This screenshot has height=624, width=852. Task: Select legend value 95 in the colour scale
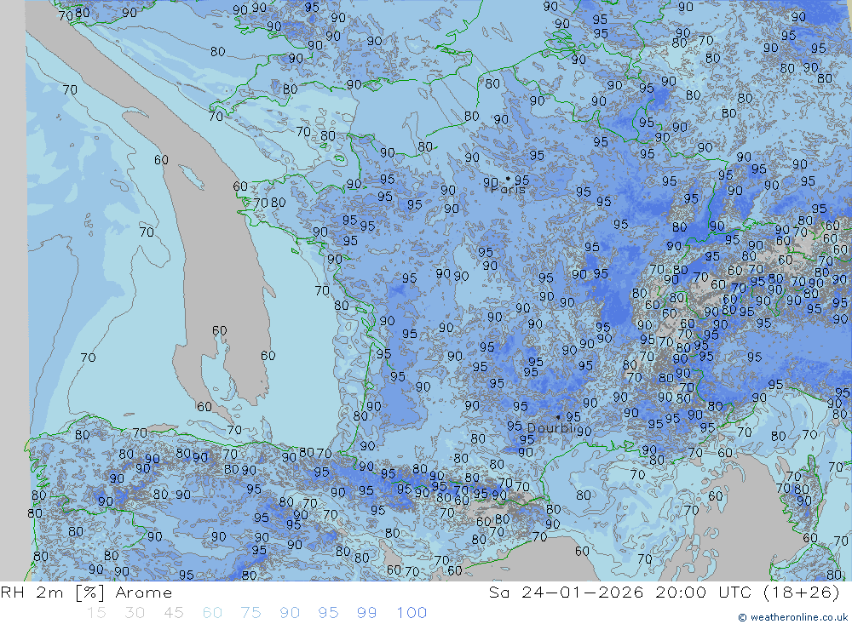click(329, 613)
